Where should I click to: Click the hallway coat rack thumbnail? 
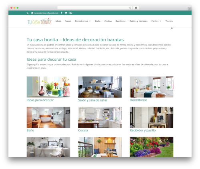click(152, 117)
